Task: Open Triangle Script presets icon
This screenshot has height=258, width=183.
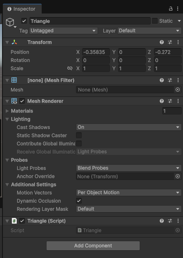Action: [170, 221]
